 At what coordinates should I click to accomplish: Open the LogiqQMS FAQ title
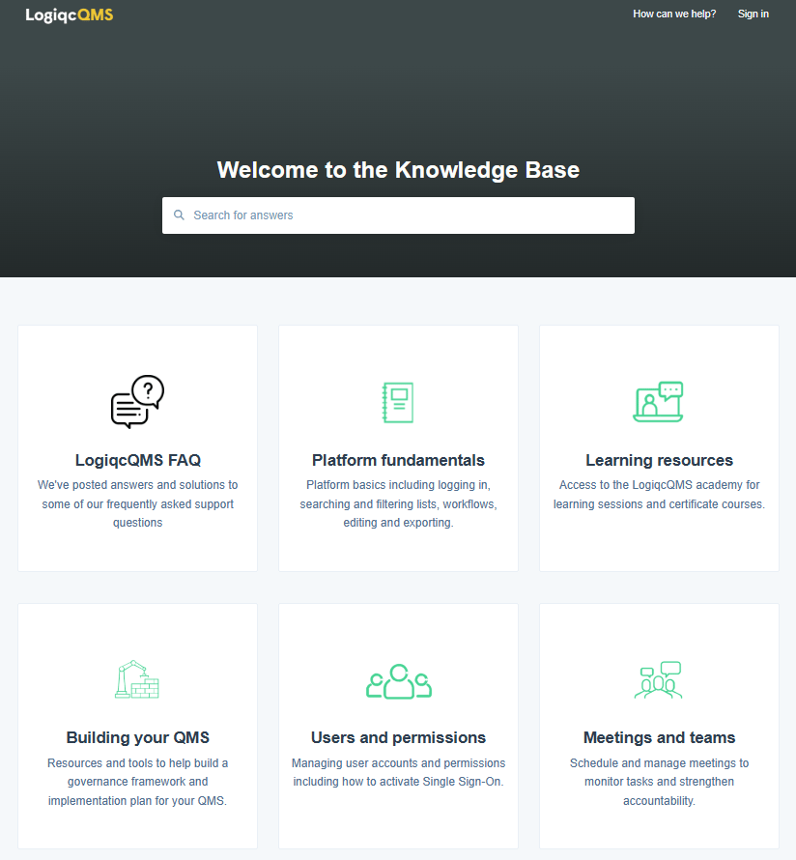click(x=137, y=460)
